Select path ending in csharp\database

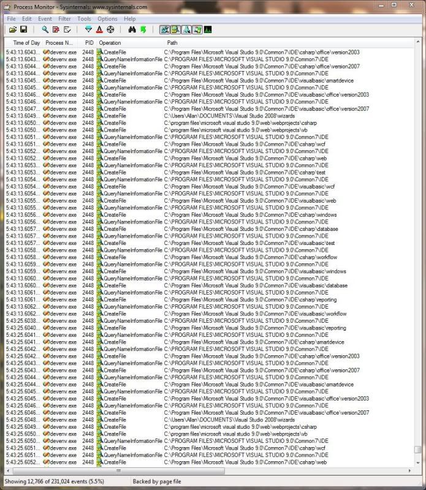251,229
